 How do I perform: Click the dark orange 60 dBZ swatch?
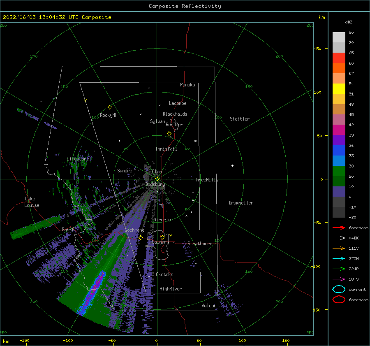[339, 68]
